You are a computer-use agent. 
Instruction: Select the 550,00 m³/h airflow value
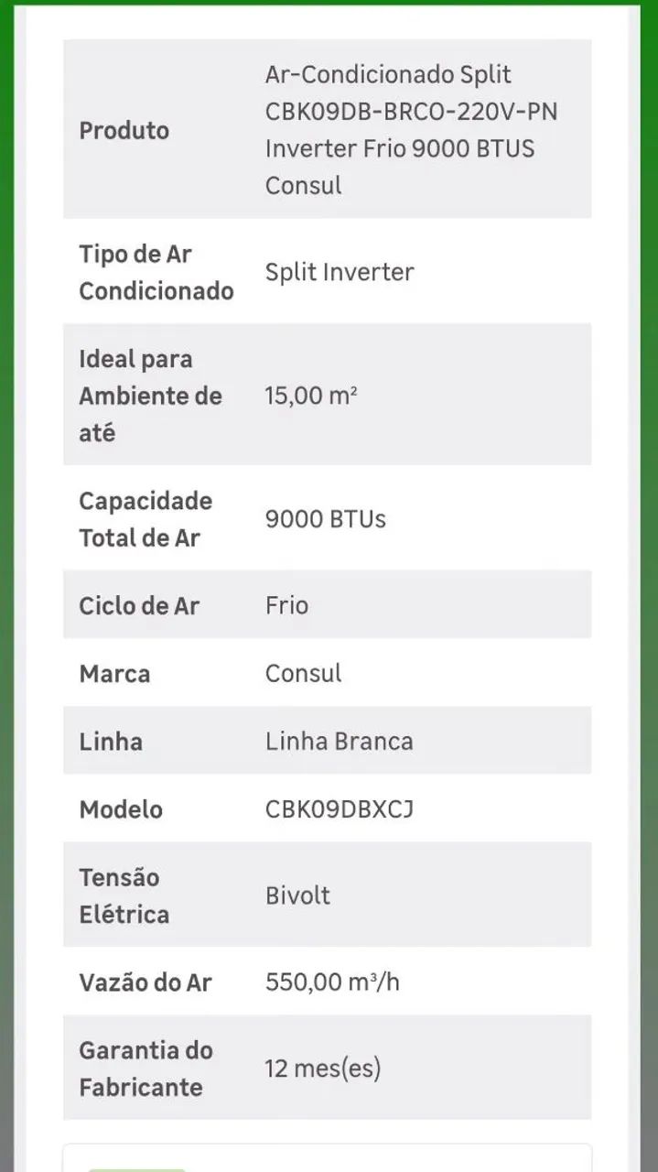click(332, 982)
